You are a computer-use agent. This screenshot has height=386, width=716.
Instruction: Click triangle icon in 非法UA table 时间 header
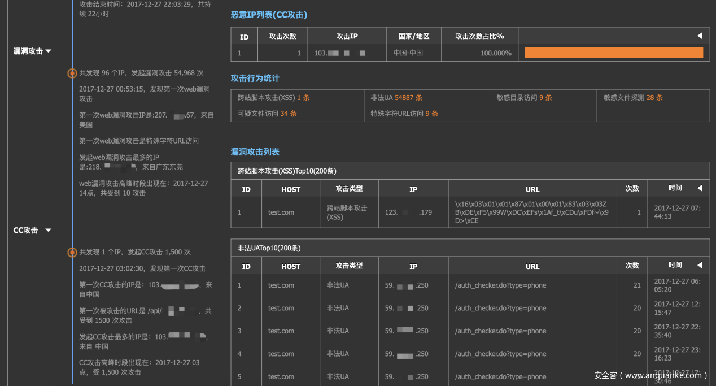pos(699,265)
